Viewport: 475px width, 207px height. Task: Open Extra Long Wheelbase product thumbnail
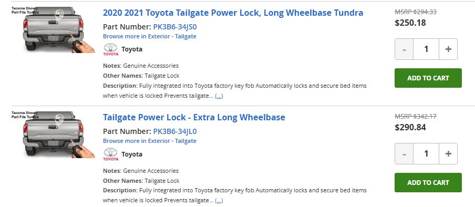coord(54,134)
